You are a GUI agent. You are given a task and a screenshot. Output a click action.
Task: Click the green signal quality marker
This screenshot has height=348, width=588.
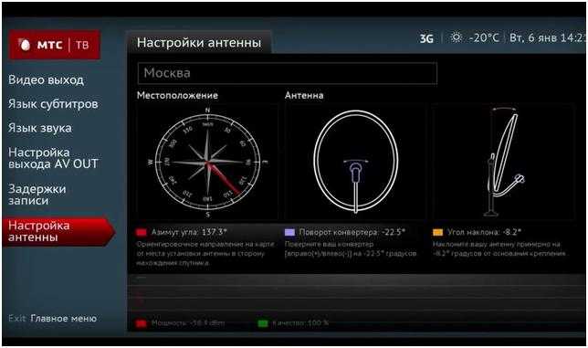[263, 323]
